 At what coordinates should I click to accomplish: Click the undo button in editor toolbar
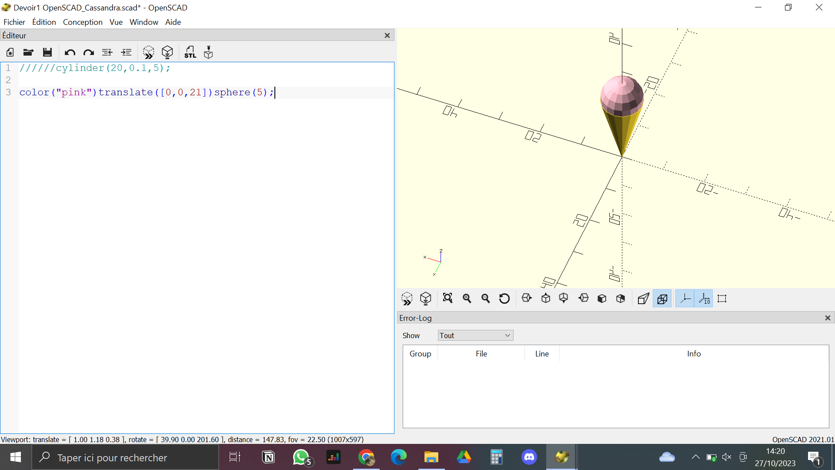(x=70, y=52)
